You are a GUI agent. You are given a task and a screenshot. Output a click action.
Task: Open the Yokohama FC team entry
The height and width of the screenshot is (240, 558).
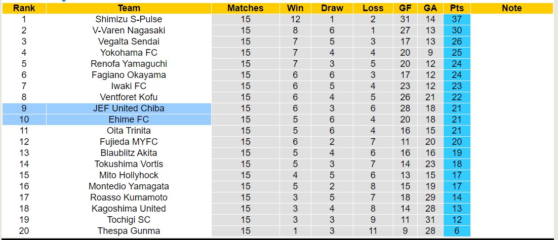tap(129, 53)
